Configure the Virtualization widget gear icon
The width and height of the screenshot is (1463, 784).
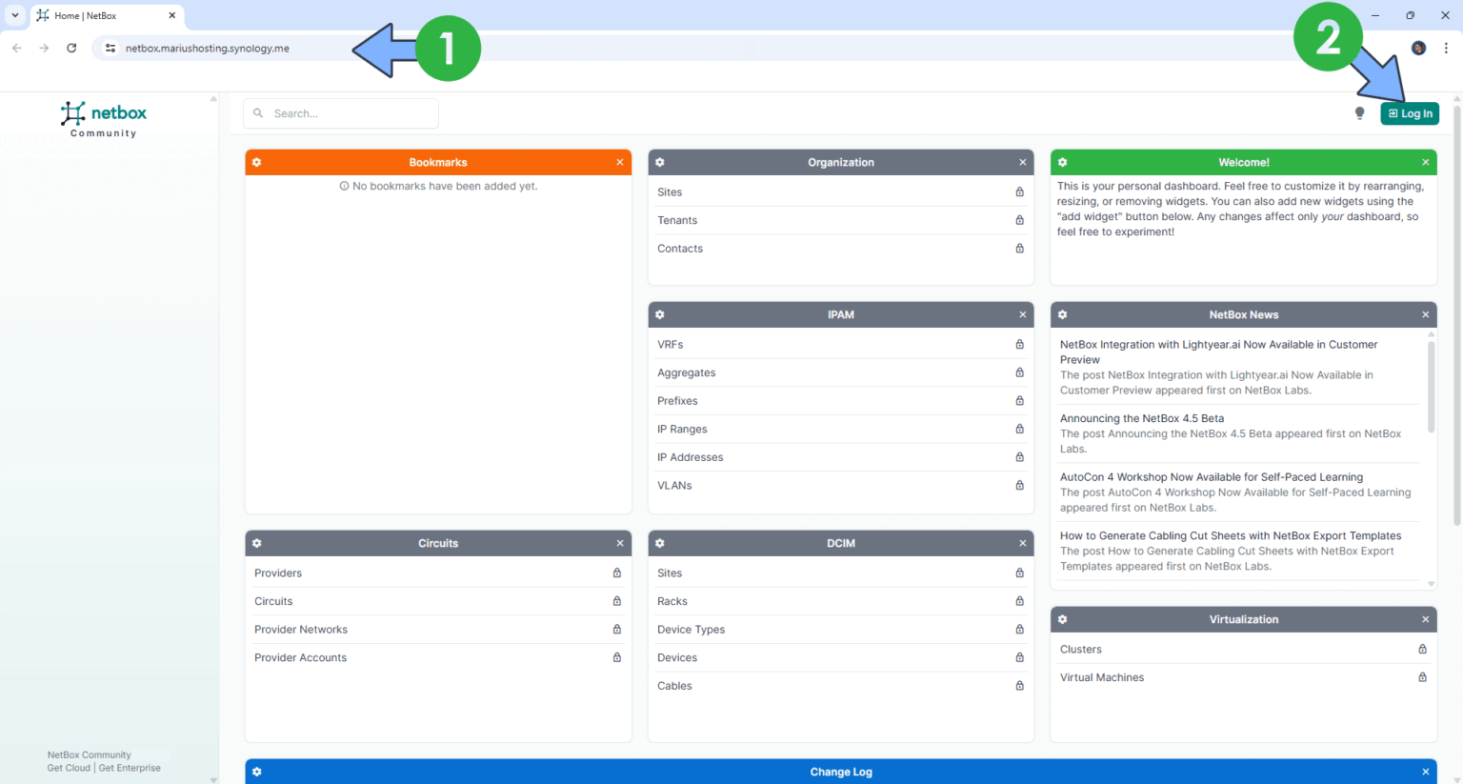point(1062,619)
